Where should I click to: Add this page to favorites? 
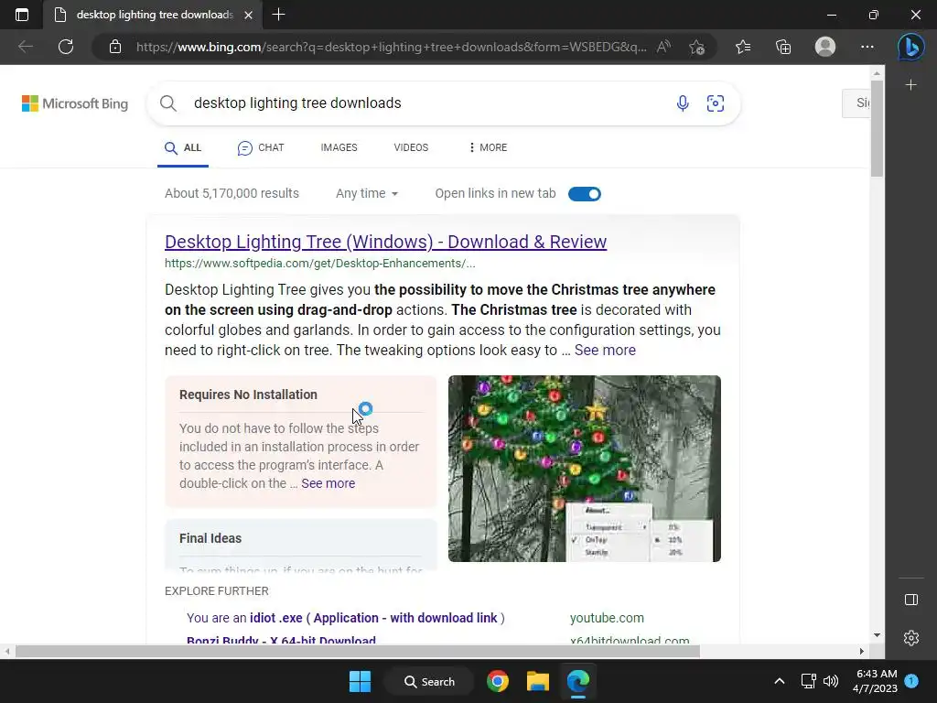pyautogui.click(x=696, y=47)
